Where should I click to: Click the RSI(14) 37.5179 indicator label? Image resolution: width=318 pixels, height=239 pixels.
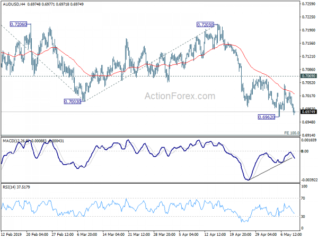point(16,187)
